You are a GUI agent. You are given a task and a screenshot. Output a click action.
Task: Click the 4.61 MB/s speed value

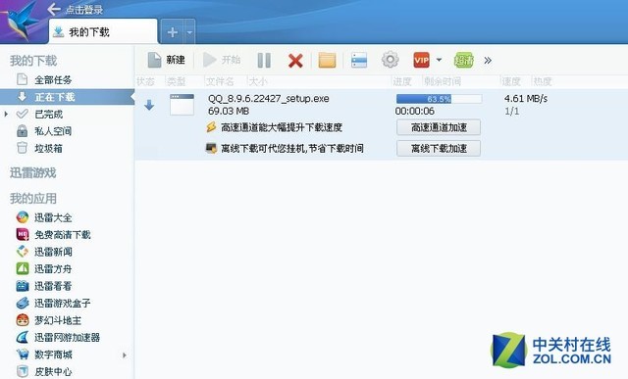pyautogui.click(x=526, y=98)
